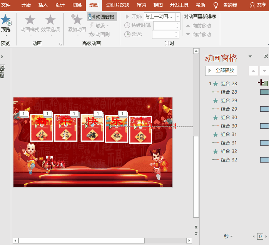Viewport: 269px width, 245px height.
Task: Click the Add Animation (添加动画) icon
Action: click(x=77, y=20)
